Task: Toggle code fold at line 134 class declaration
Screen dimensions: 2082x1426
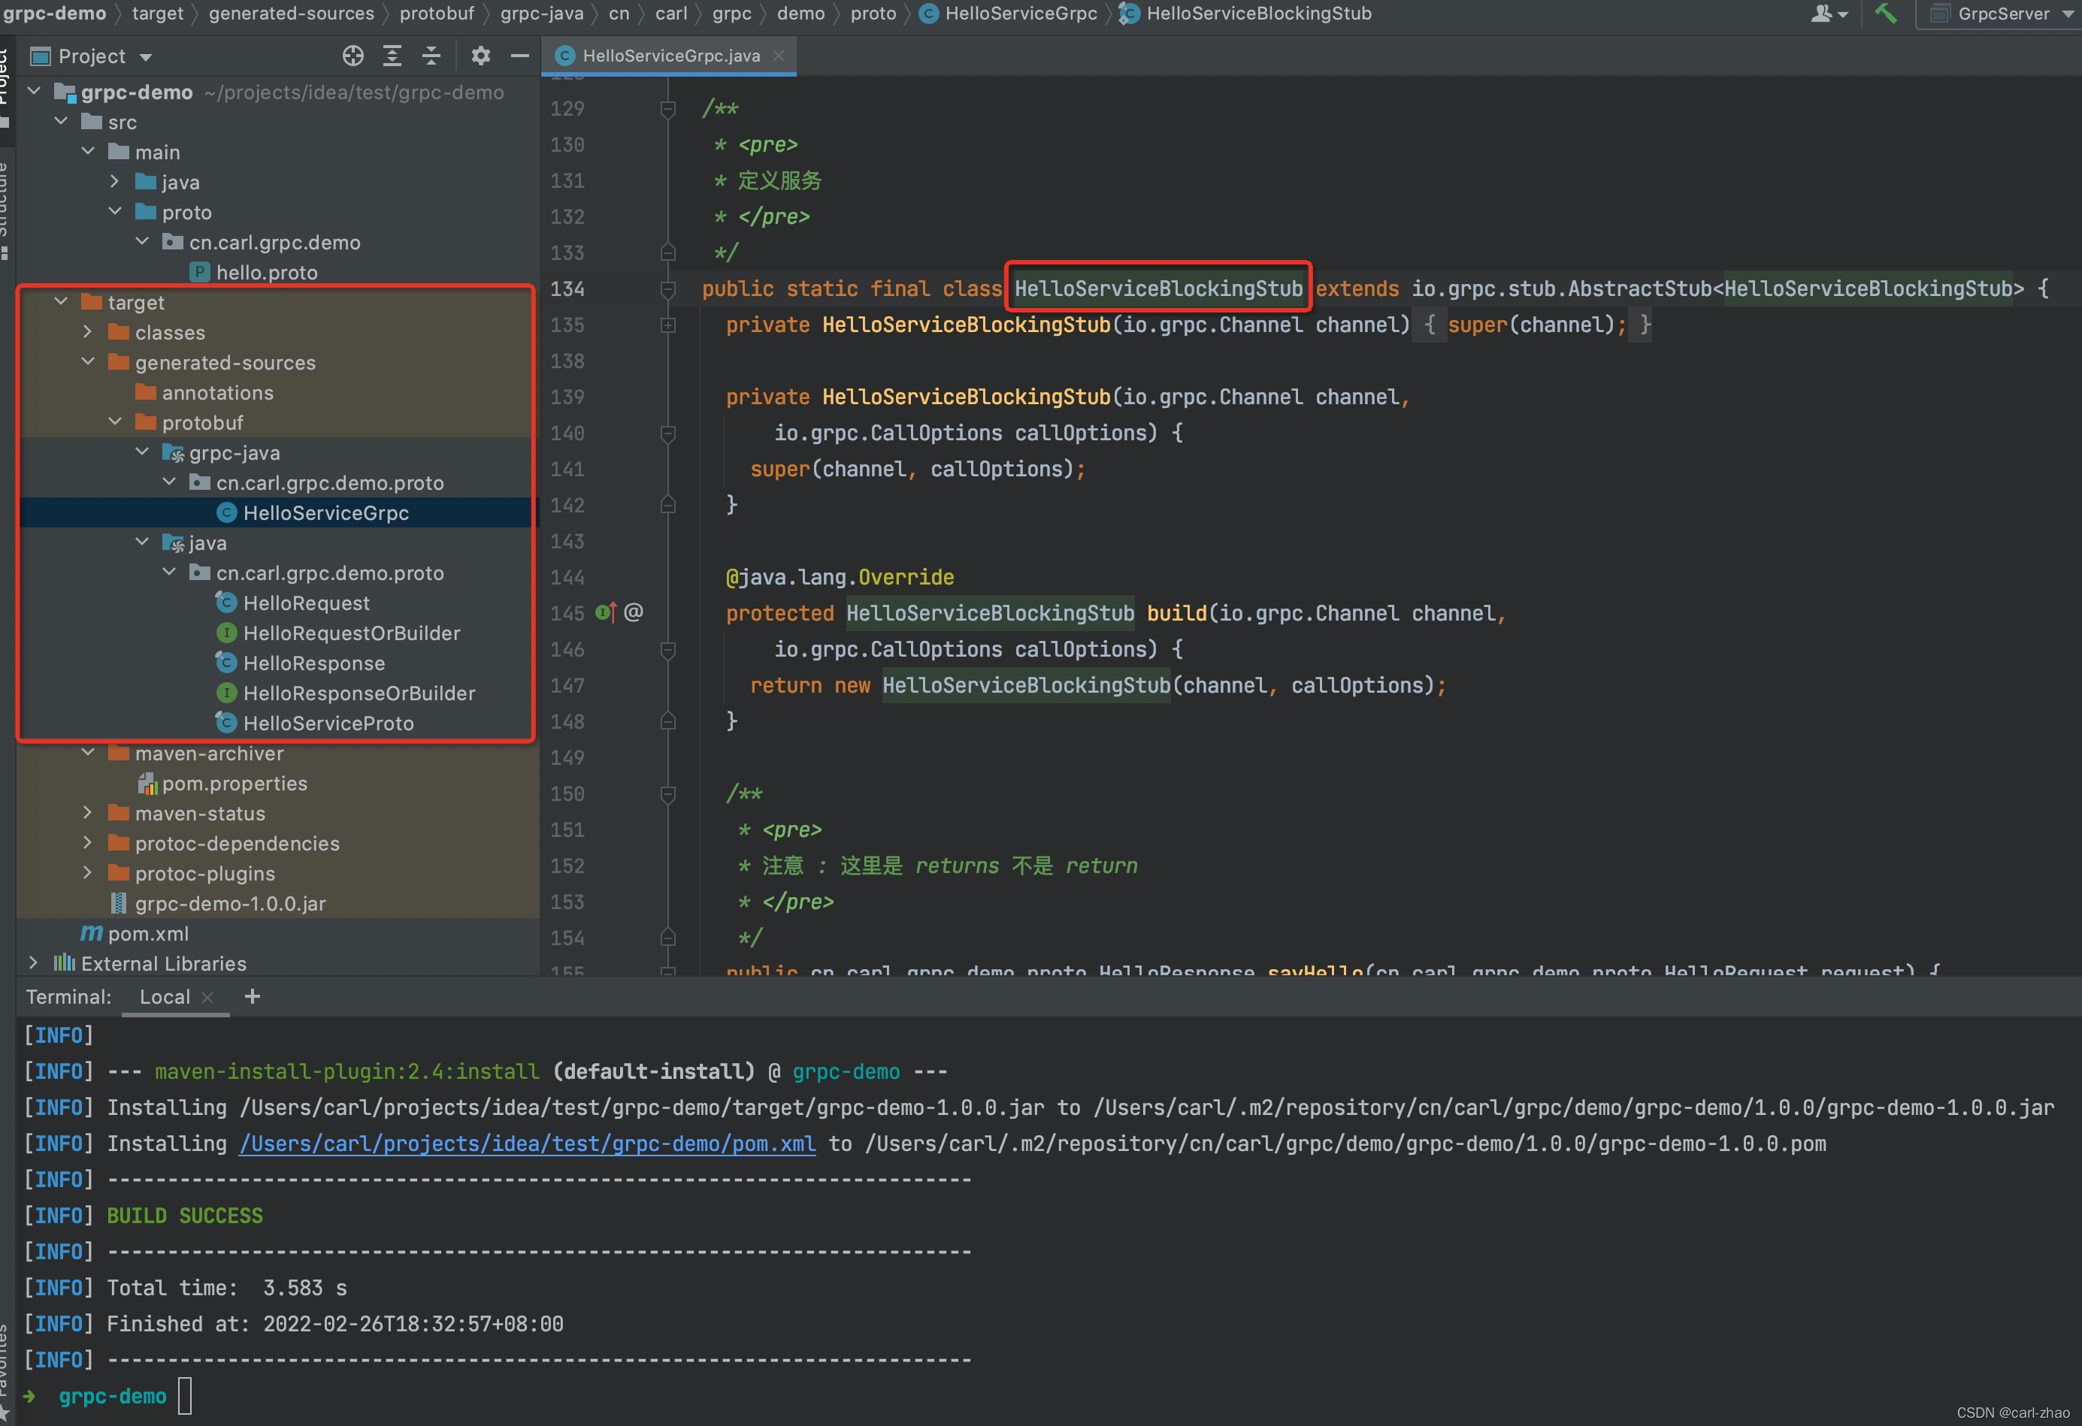Action: (x=667, y=289)
